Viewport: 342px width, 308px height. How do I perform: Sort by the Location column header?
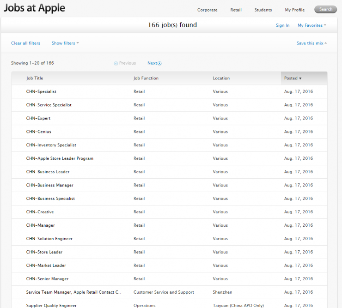[x=221, y=78]
